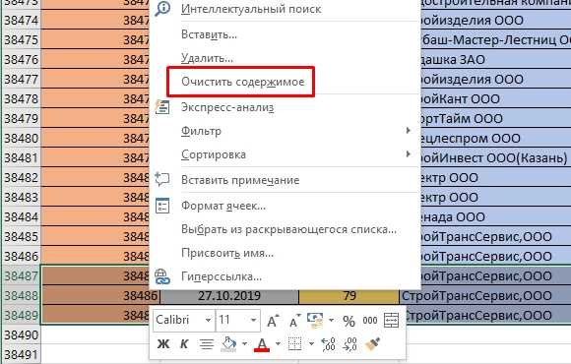Click cell containing 38486
The image size is (571, 364).
pyautogui.click(x=100, y=295)
